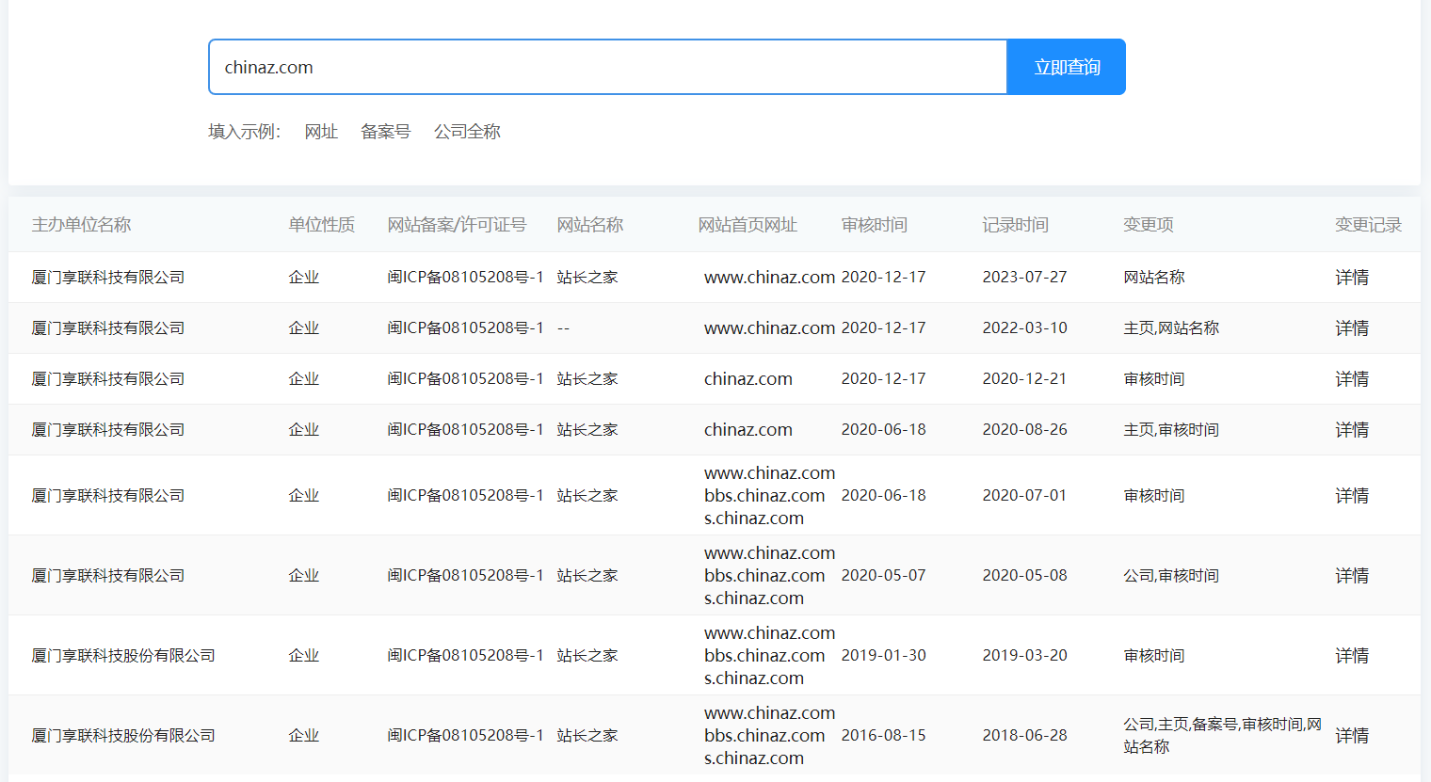Click www.chinaz.com in the 2018-06-28 row
The image size is (1431, 782).
(x=769, y=713)
